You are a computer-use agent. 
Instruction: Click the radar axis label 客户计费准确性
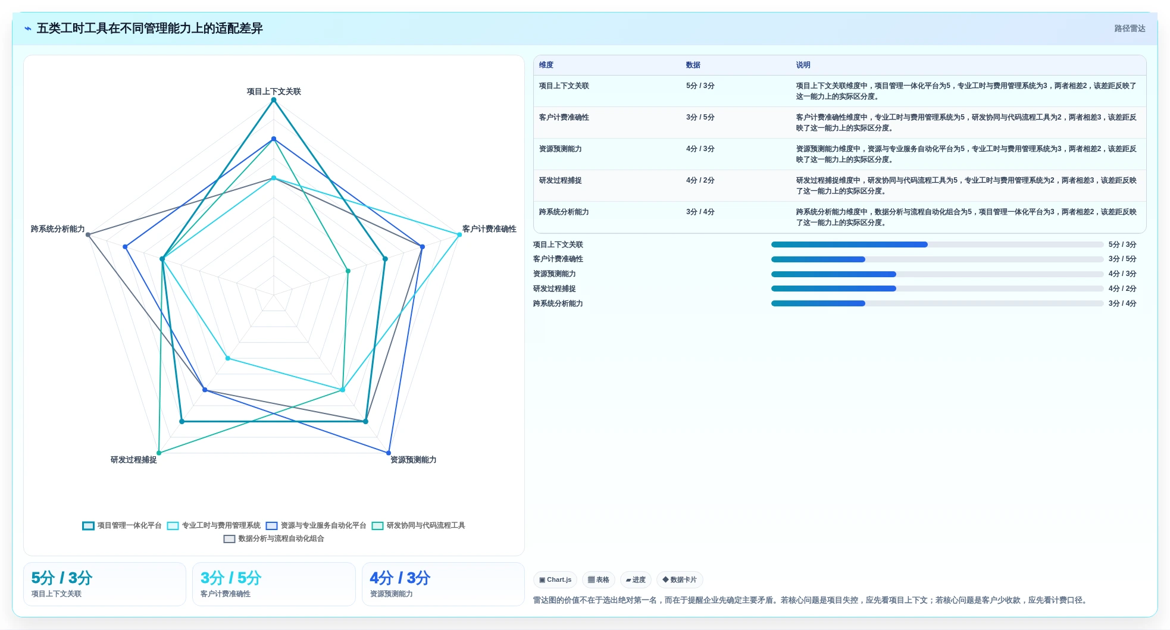pos(489,229)
